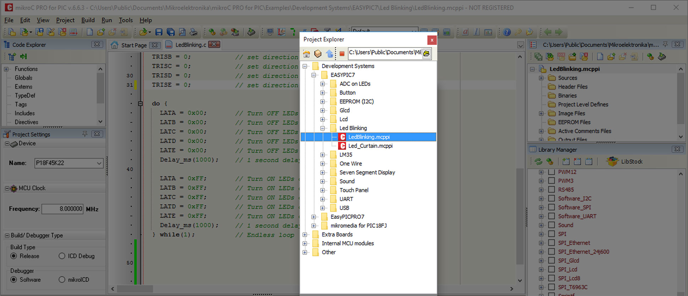Click the code editor horizontal scrollbar thumb
The height and width of the screenshot is (296, 688).
coord(135,289)
